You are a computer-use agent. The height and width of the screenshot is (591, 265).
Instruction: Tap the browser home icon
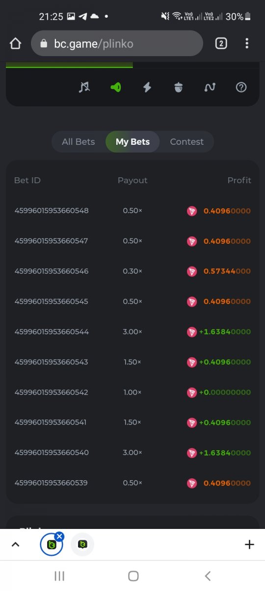click(15, 43)
